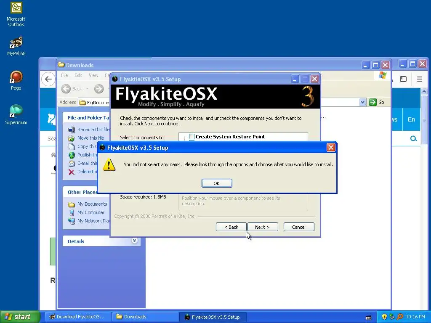Select FlyakiteOSX v3.5 Setup taskbar button
This screenshot has height=323, width=431.
tap(213, 317)
